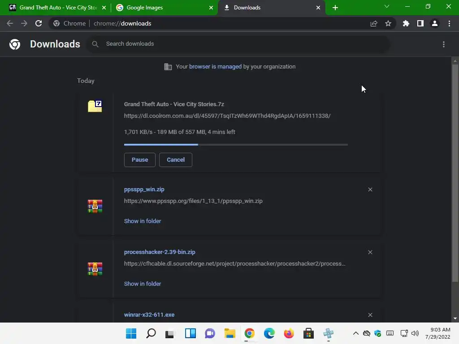This screenshot has width=459, height=344.
Task: Open the Chrome profile avatar
Action: (435, 23)
